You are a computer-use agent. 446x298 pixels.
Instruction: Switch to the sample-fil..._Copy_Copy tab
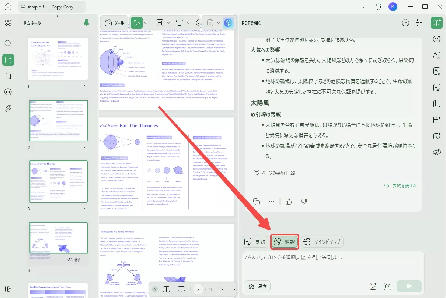point(52,7)
